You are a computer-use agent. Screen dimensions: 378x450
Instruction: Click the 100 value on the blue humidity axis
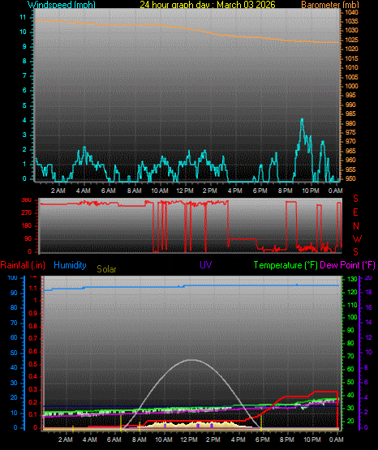click(x=13, y=277)
